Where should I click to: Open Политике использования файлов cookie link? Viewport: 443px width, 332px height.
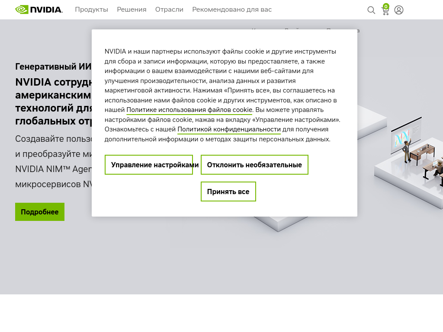[x=189, y=110]
